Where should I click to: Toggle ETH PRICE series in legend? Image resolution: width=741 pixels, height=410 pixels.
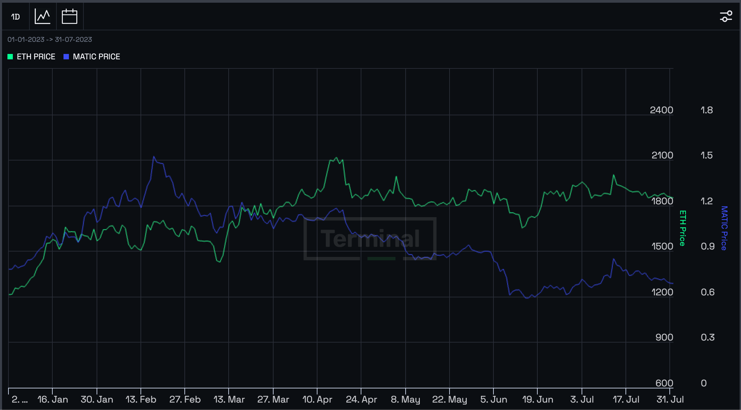[x=31, y=57]
